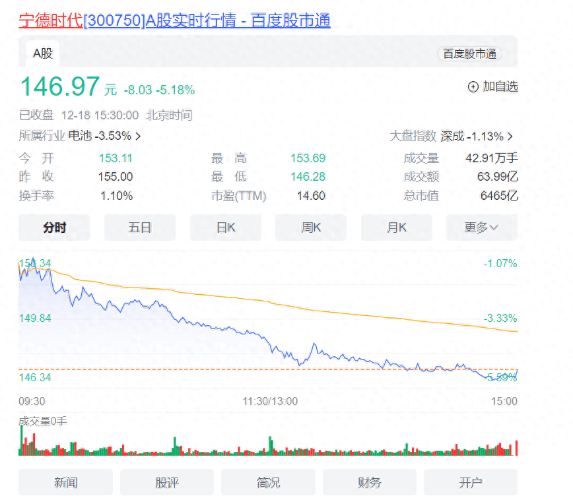The image size is (573, 496).
Task: Switch to the 日K chart tab
Action: pos(226,228)
